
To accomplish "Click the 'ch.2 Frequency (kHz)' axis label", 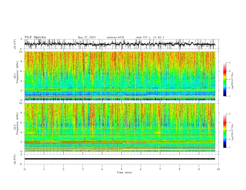I will [16, 124].
